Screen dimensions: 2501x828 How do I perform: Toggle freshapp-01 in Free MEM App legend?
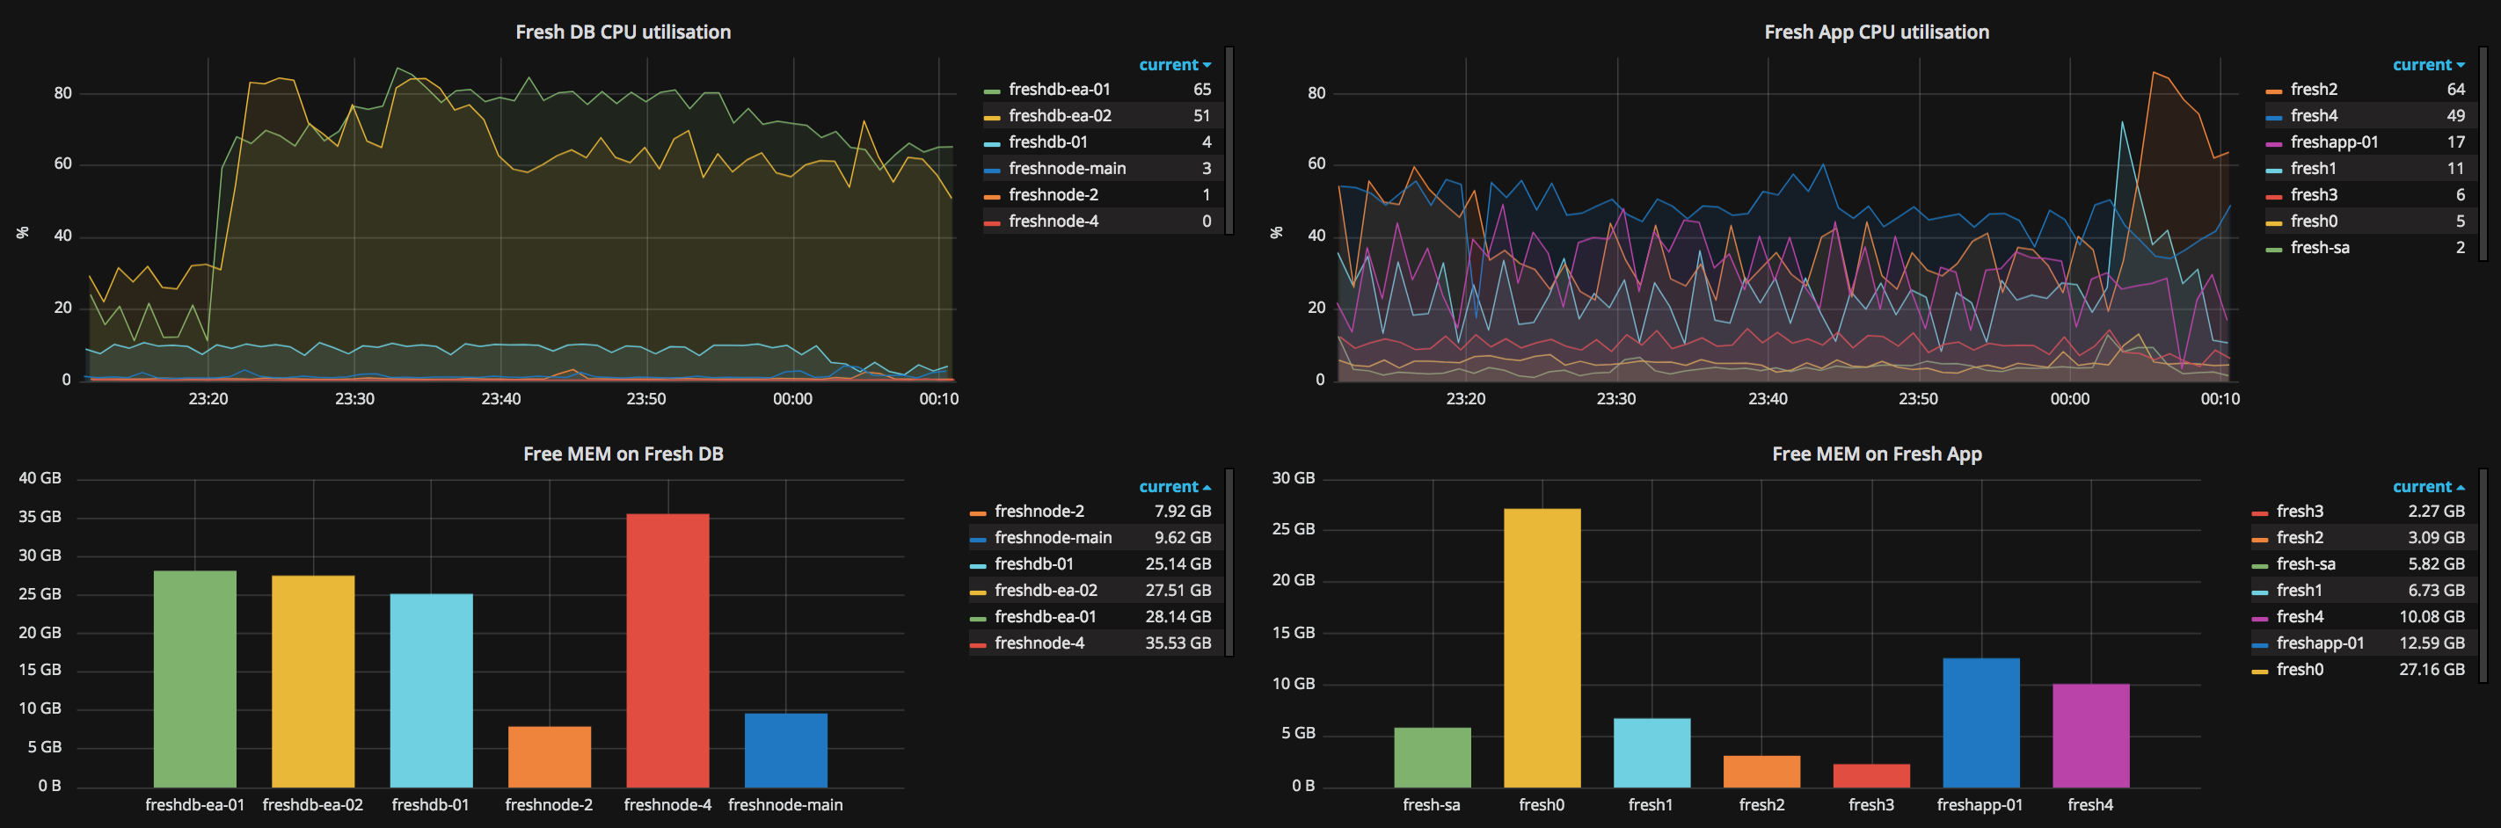pos(2320,643)
